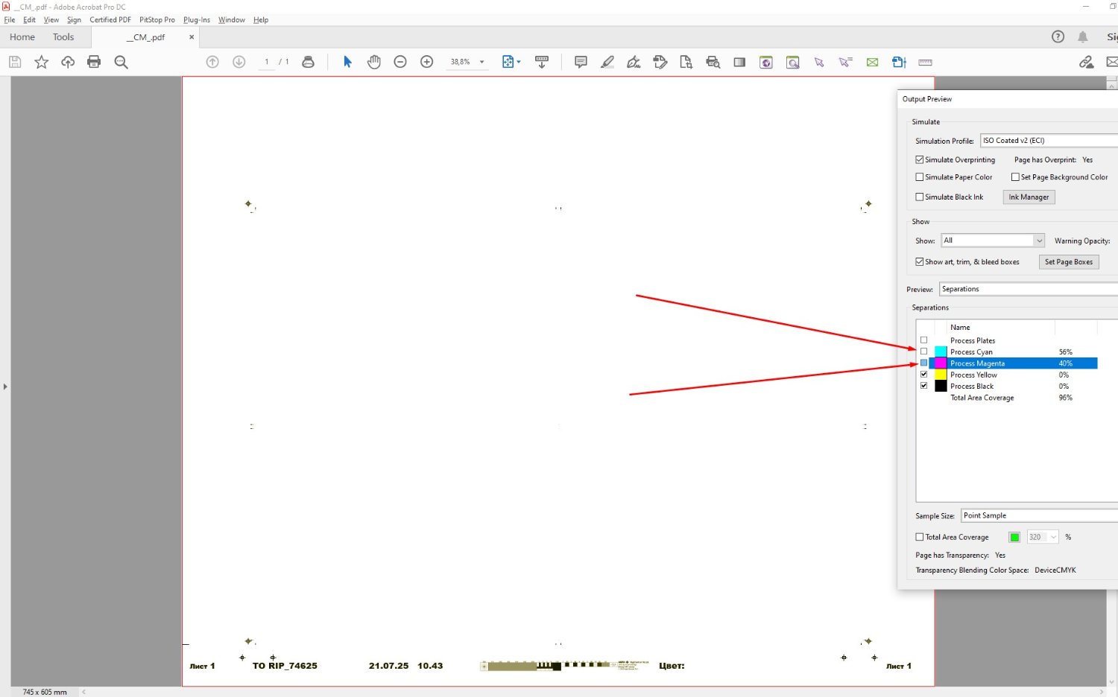The height and width of the screenshot is (697, 1118).
Task: Open the Sign document pen tool
Action: 634,62
